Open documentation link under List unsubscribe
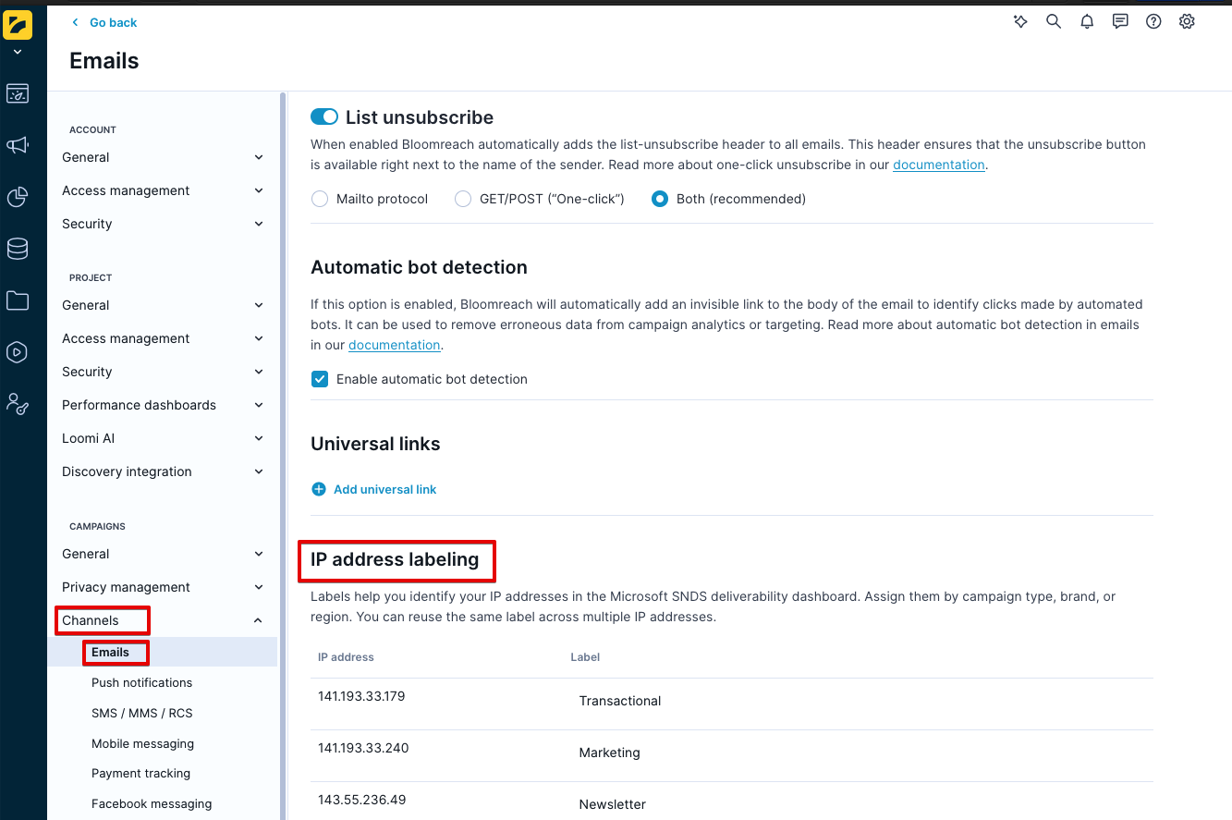Image resolution: width=1232 pixels, height=820 pixels. pos(938,165)
